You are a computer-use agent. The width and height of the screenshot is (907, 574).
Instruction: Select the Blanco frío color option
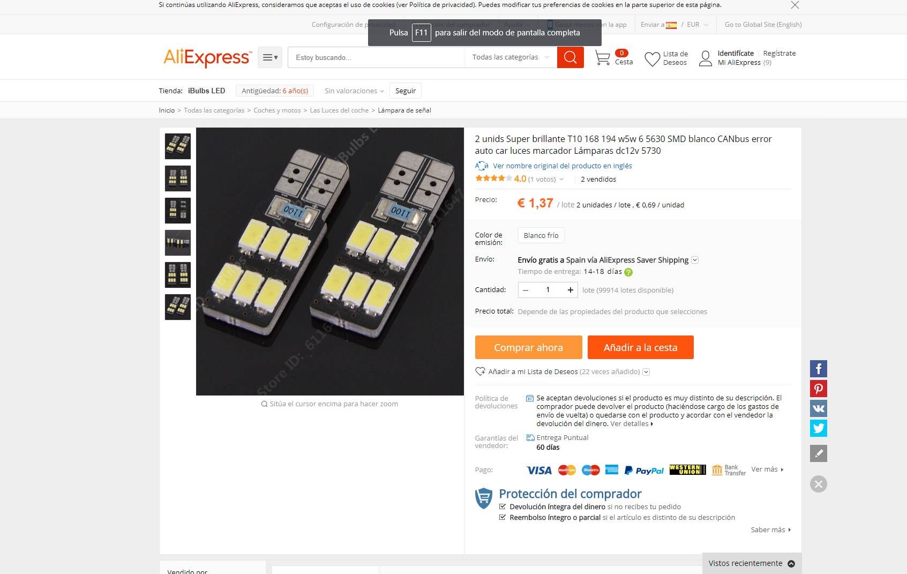click(541, 235)
